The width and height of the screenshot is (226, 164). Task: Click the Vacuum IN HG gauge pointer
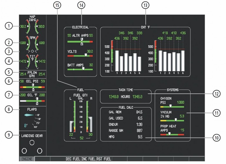tap(176, 120)
